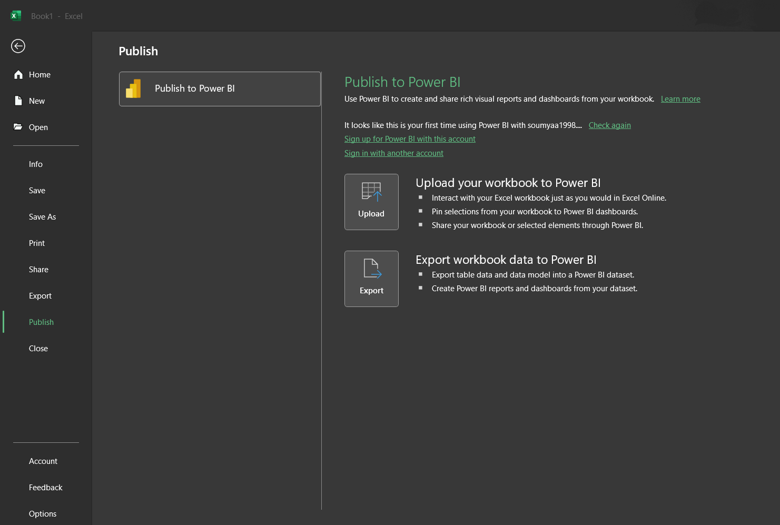
Task: Click the Open folder icon
Action: 18,127
